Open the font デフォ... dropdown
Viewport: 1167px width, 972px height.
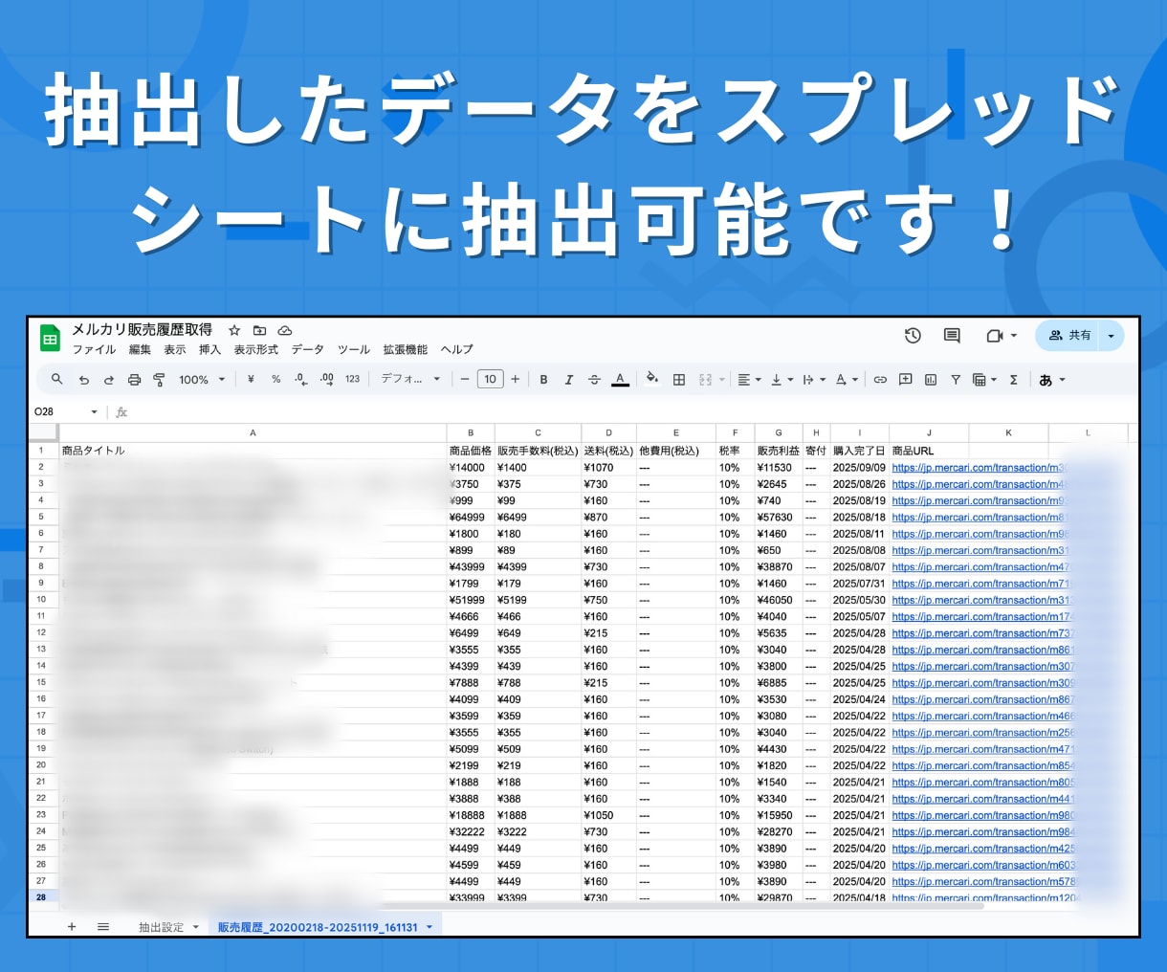point(410,379)
